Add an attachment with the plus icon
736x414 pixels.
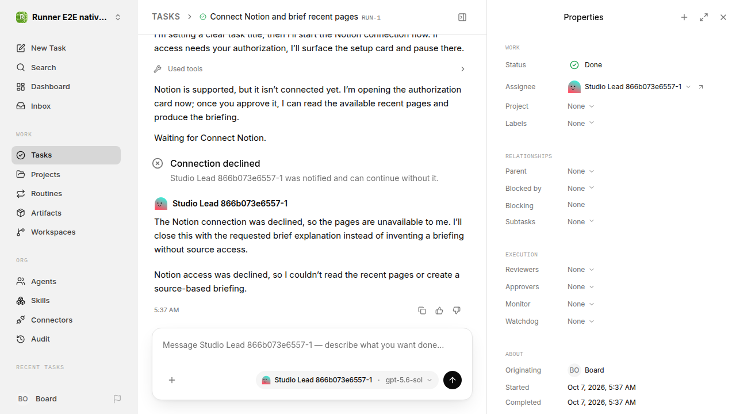point(172,380)
